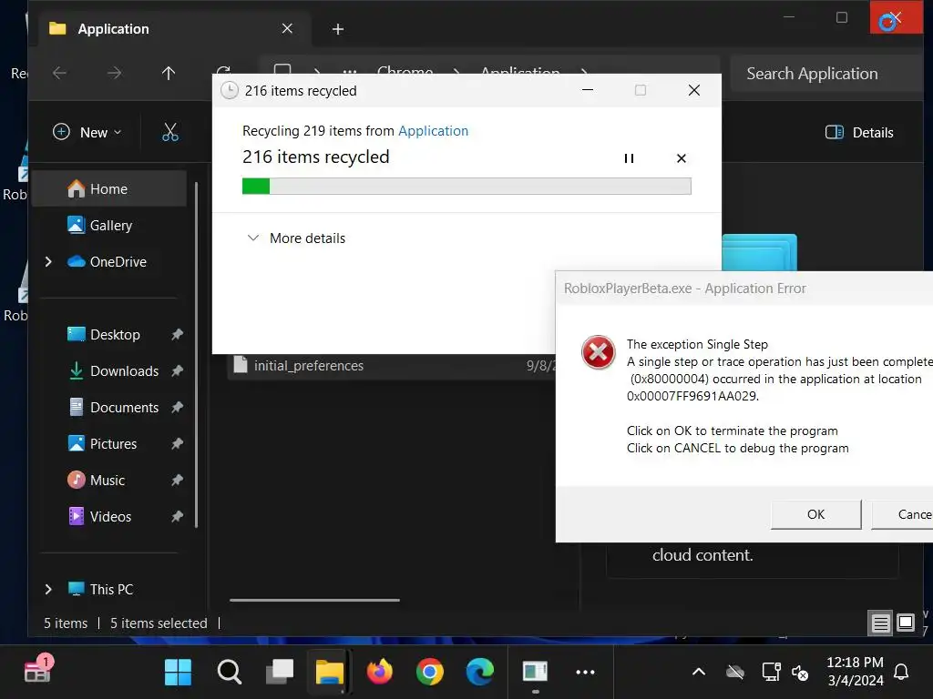Click the horizontal scrollbar in file list

click(314, 600)
